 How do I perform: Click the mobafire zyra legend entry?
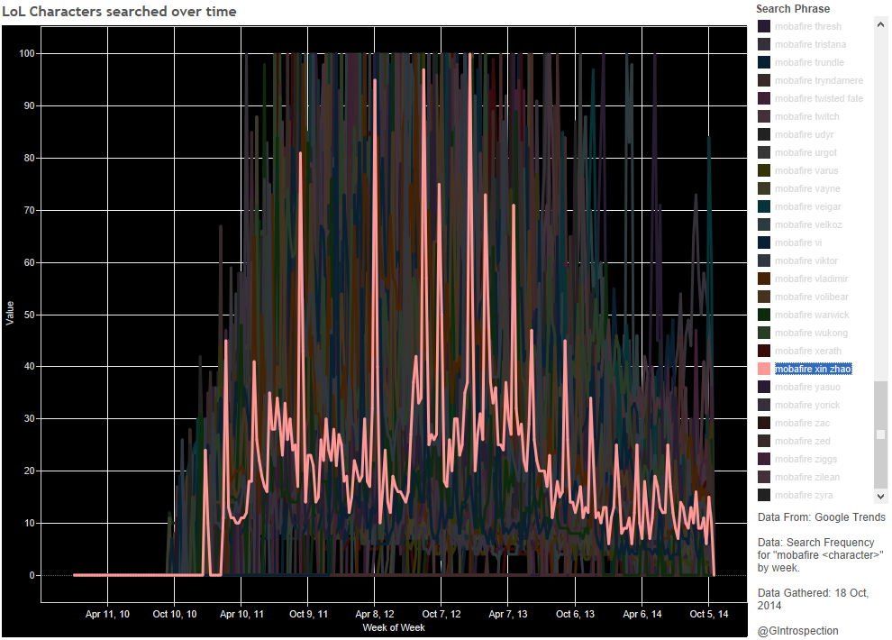coord(804,495)
